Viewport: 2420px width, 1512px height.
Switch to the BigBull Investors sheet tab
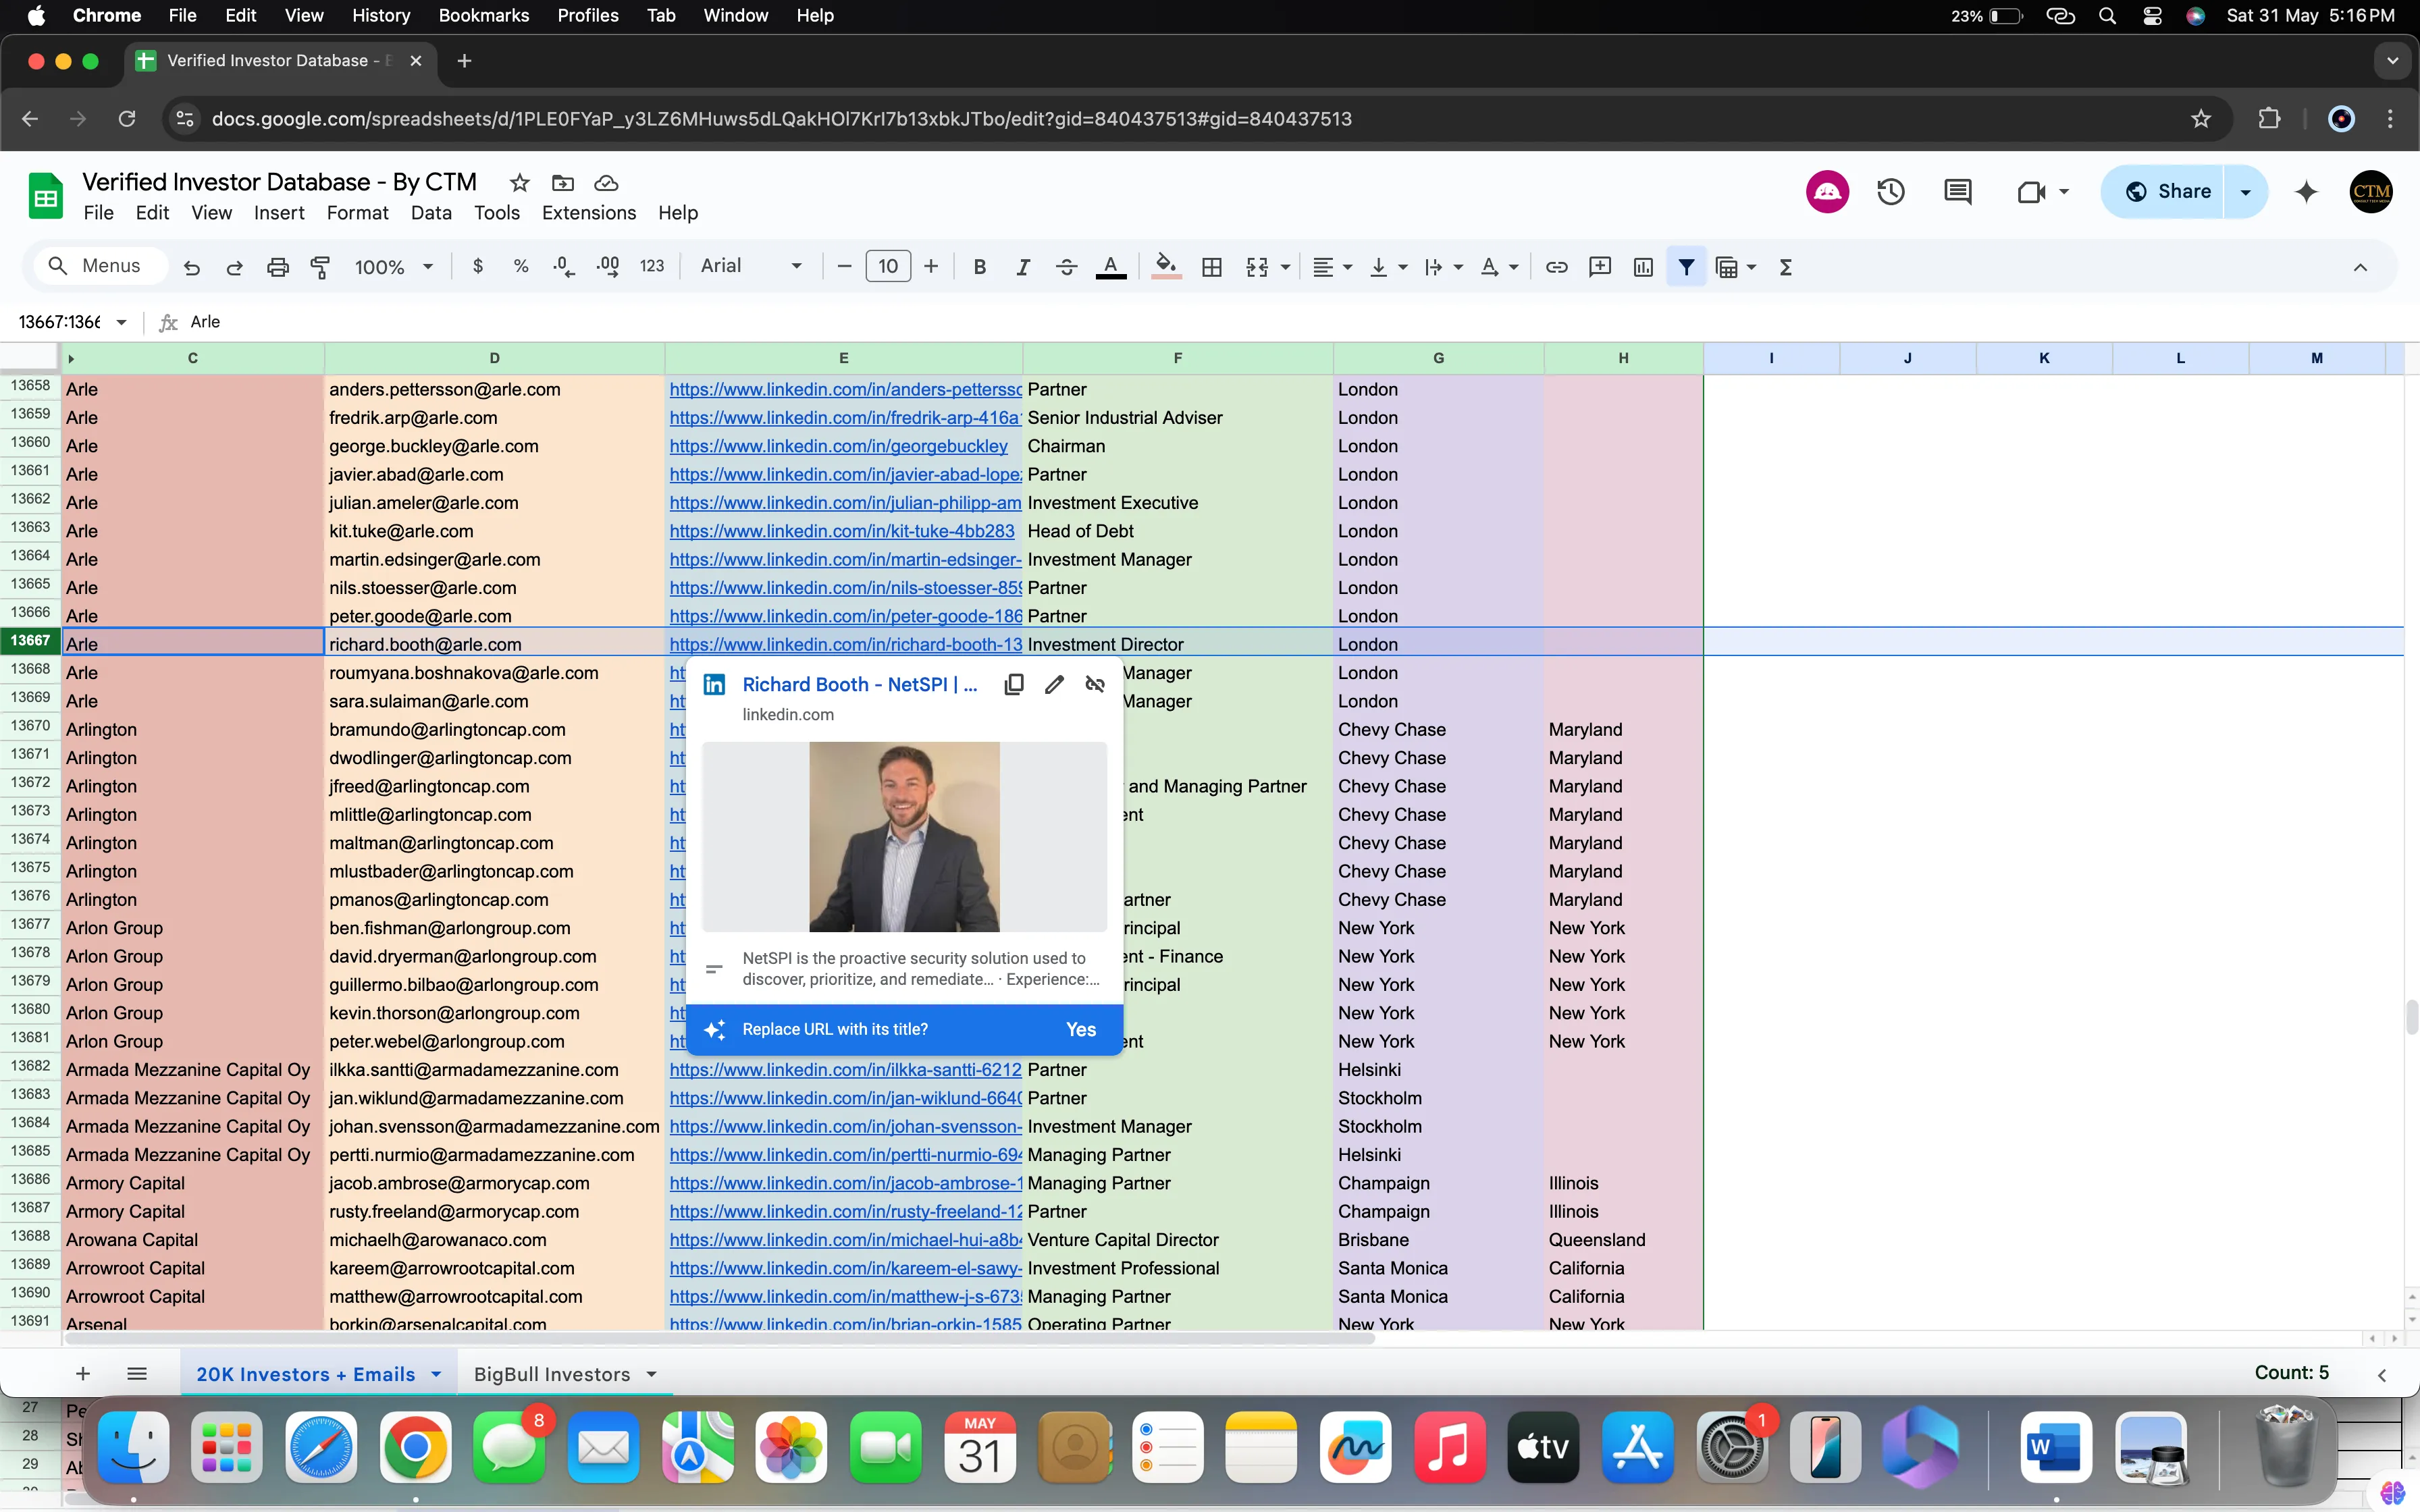[552, 1374]
